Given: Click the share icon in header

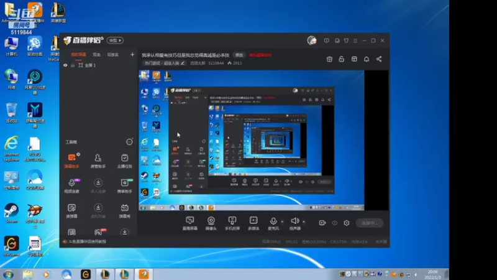Looking at the screenshot, I should (379, 59).
